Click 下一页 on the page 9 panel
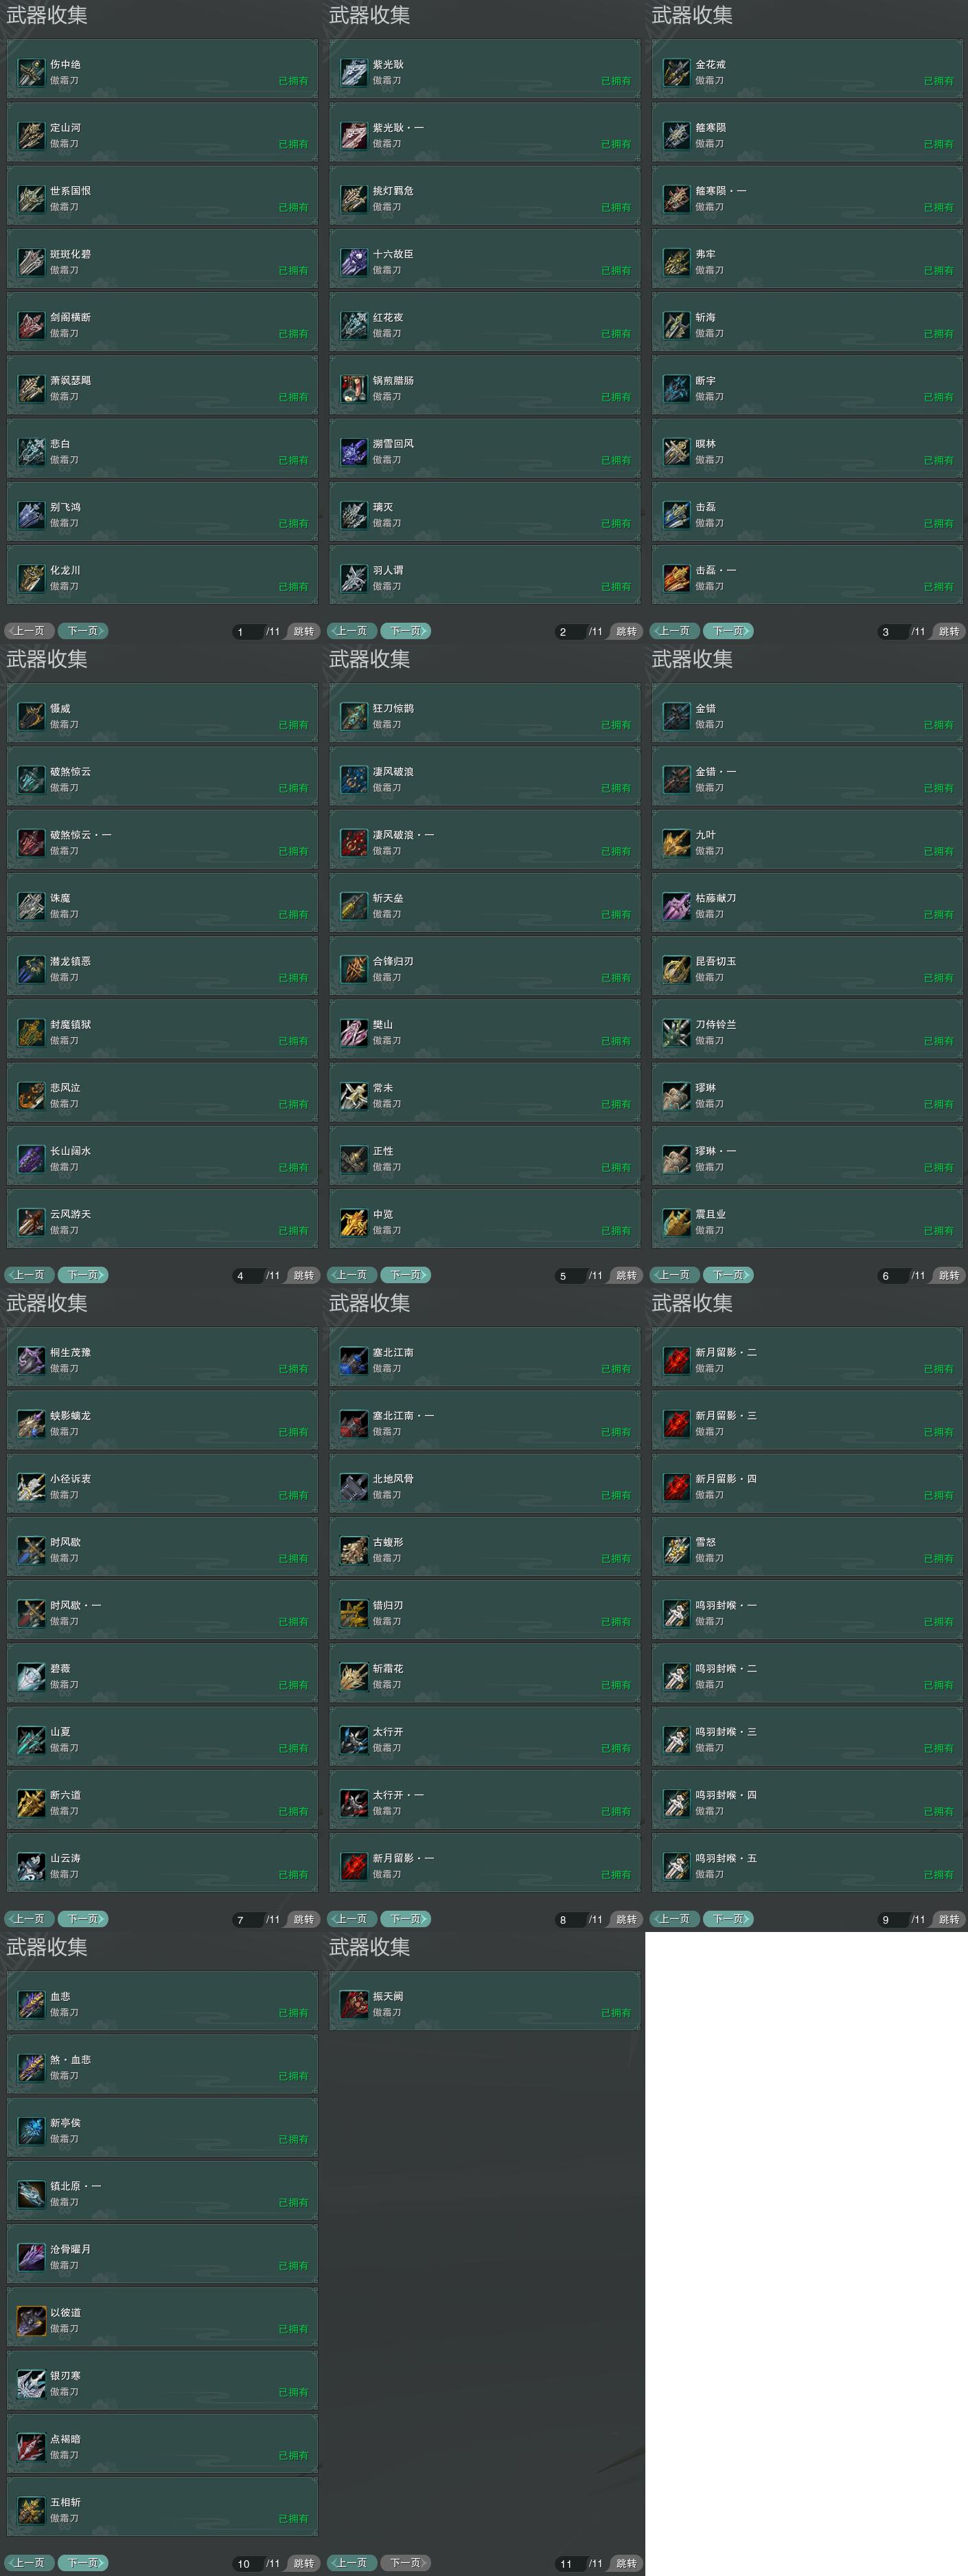The image size is (968, 2576). point(729,1919)
